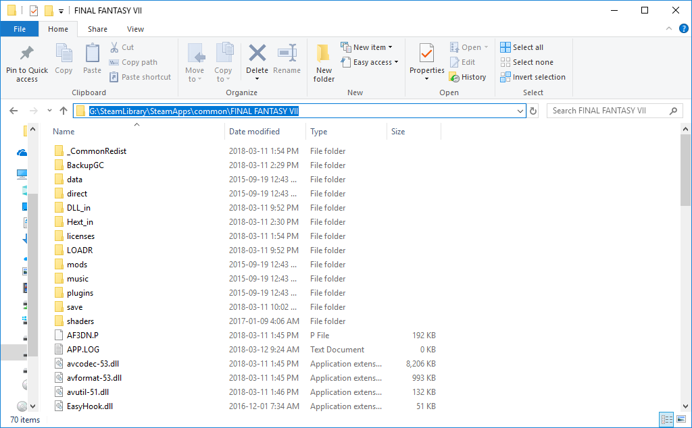Expand the Delete dropdown arrow
Image resolution: width=692 pixels, height=428 pixels.
point(257,80)
